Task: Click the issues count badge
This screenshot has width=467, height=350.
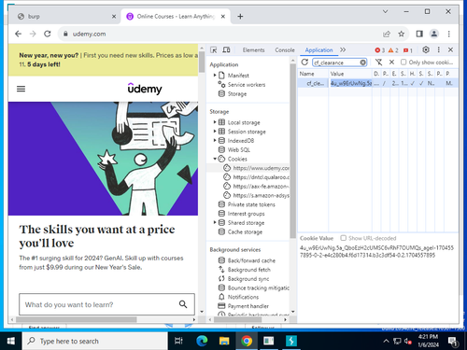Action: coord(408,50)
